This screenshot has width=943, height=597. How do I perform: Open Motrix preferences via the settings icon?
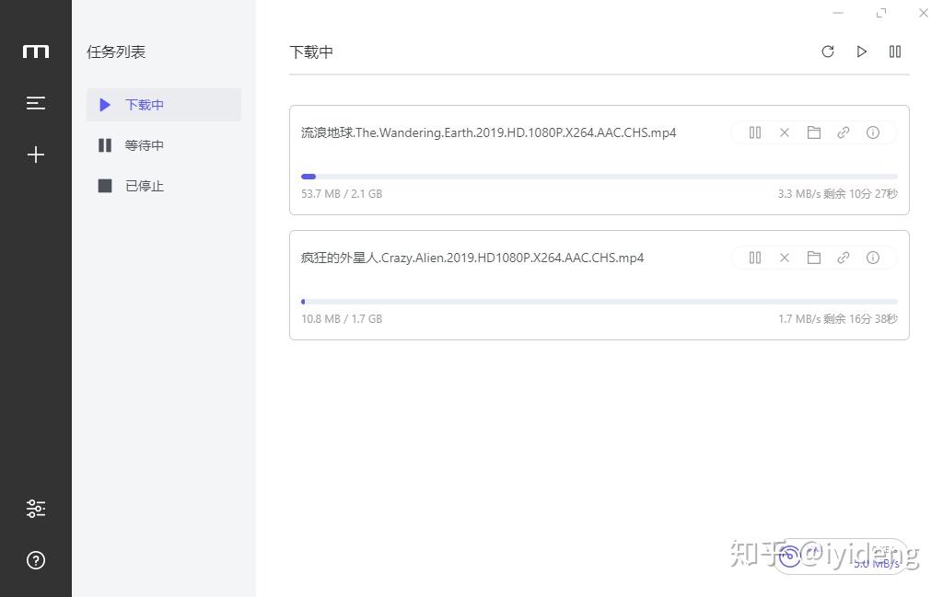(35, 508)
